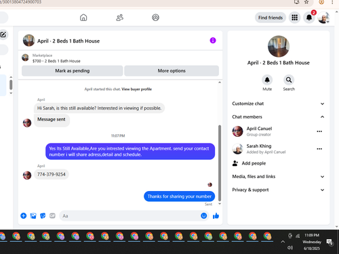Open the volume speaker tray icon

(290, 248)
